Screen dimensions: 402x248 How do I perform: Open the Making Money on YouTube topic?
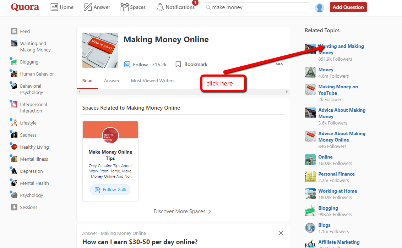(x=338, y=90)
